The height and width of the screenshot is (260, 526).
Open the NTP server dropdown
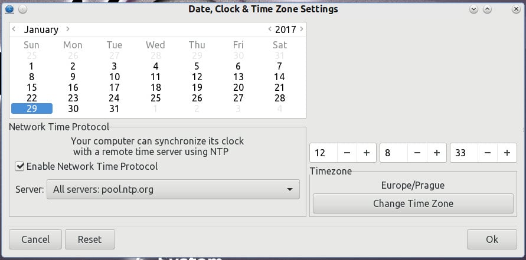pos(173,189)
